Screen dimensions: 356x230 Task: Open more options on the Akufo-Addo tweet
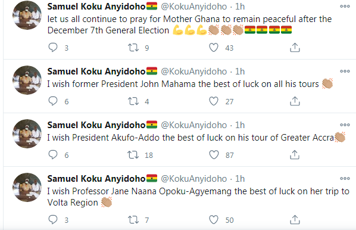345,125
